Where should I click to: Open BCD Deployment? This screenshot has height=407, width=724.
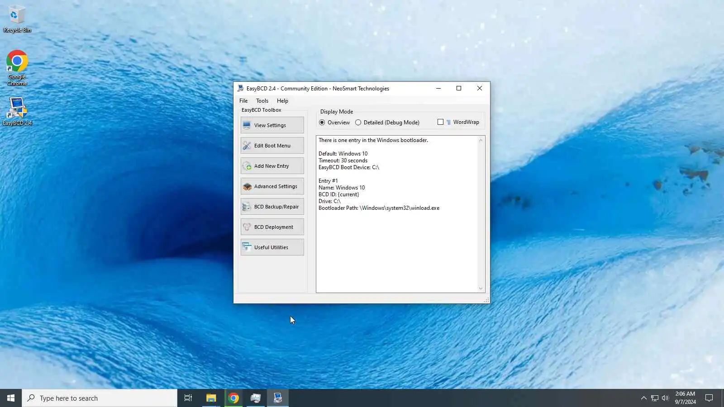click(272, 227)
